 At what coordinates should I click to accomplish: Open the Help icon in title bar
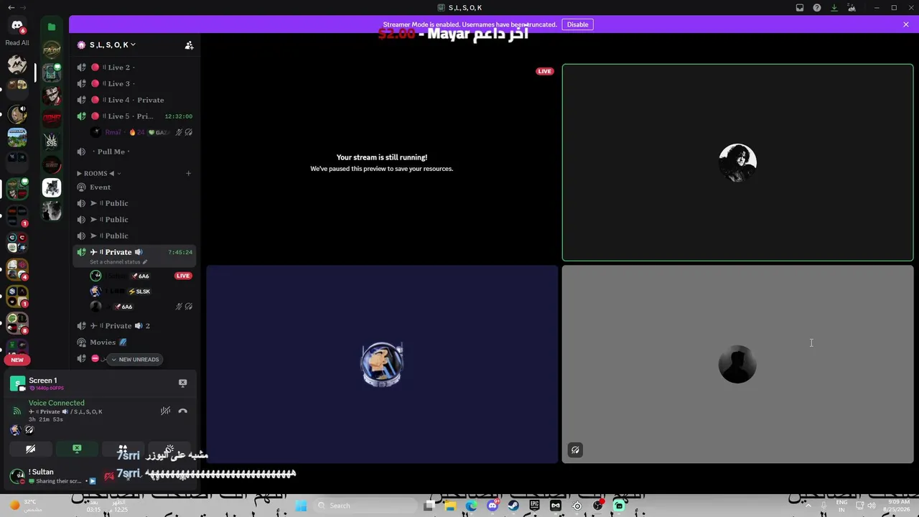817,8
